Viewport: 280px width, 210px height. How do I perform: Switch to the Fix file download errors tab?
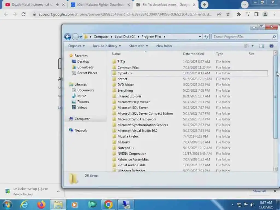[x=166, y=5]
